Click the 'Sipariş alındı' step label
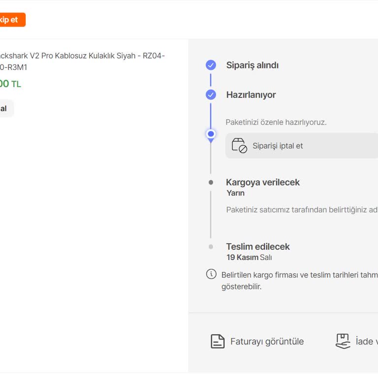378x378 pixels. point(252,65)
